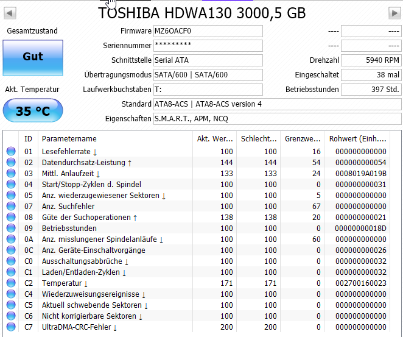
Task: Select the Drehzahl 5940 RPM field
Action: 371,60
